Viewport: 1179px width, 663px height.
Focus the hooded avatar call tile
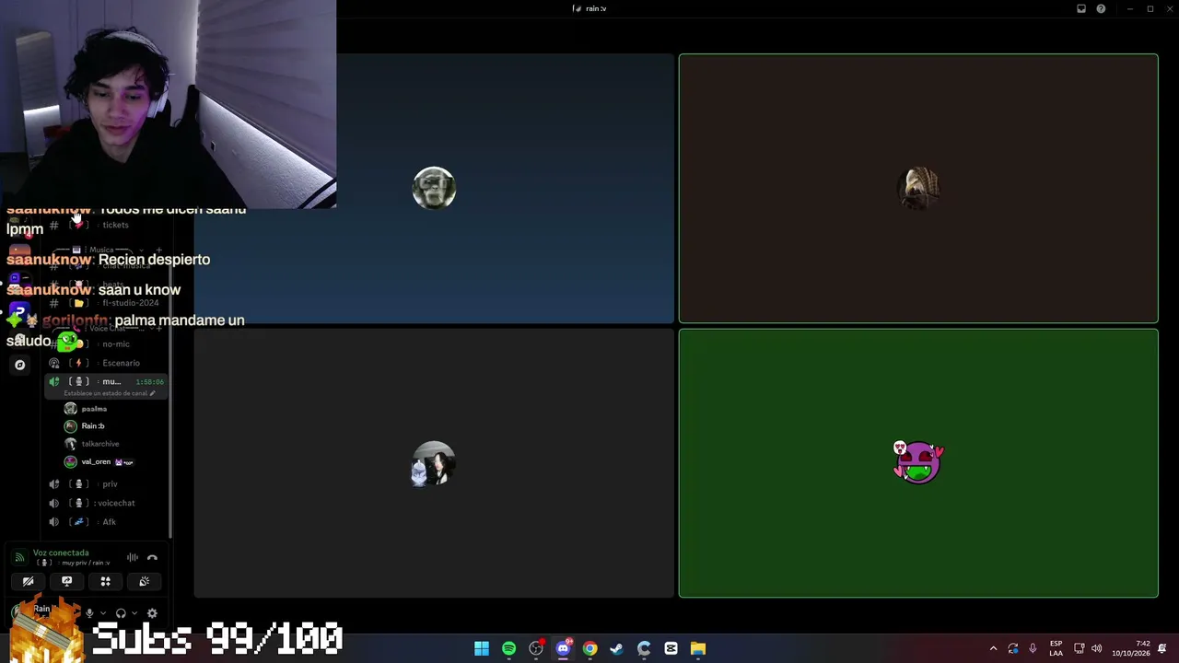pos(918,189)
